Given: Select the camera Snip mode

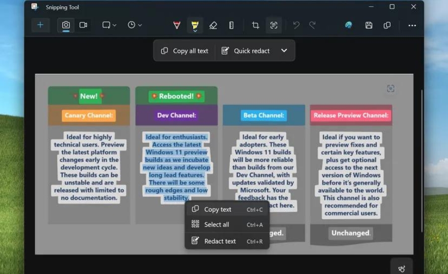Looking at the screenshot, I should (66, 25).
